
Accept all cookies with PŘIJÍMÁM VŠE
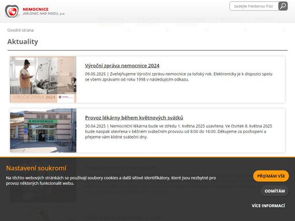(x=271, y=176)
